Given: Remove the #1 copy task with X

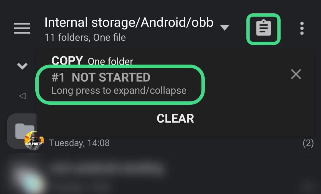Looking at the screenshot, I should (x=296, y=74).
